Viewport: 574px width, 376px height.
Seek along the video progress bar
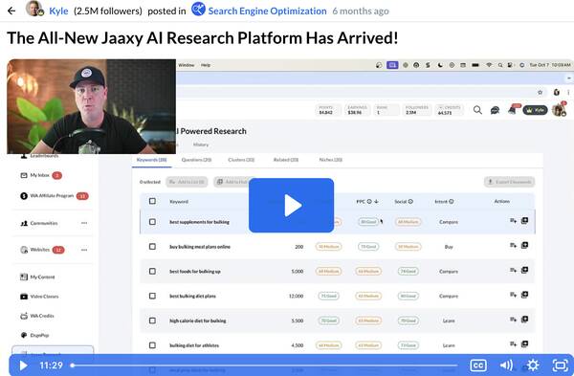pyautogui.click(x=265, y=365)
